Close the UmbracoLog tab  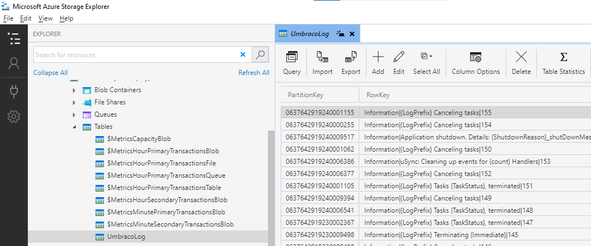pyautogui.click(x=352, y=34)
